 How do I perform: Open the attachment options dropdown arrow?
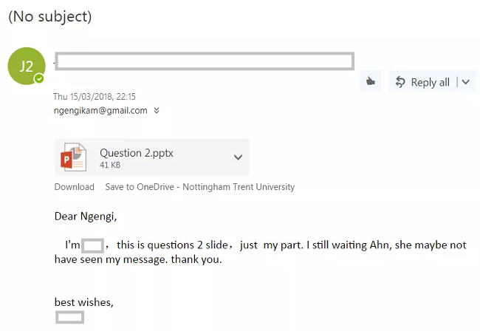pos(238,157)
